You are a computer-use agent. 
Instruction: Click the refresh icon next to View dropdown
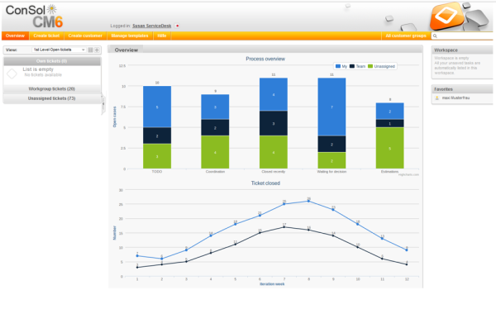coord(97,50)
